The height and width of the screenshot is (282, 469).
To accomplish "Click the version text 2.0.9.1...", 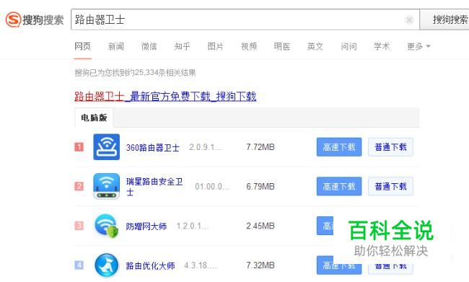I will coord(205,147).
